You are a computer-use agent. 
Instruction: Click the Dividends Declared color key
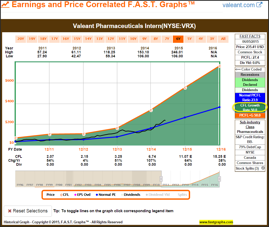(x=250, y=82)
